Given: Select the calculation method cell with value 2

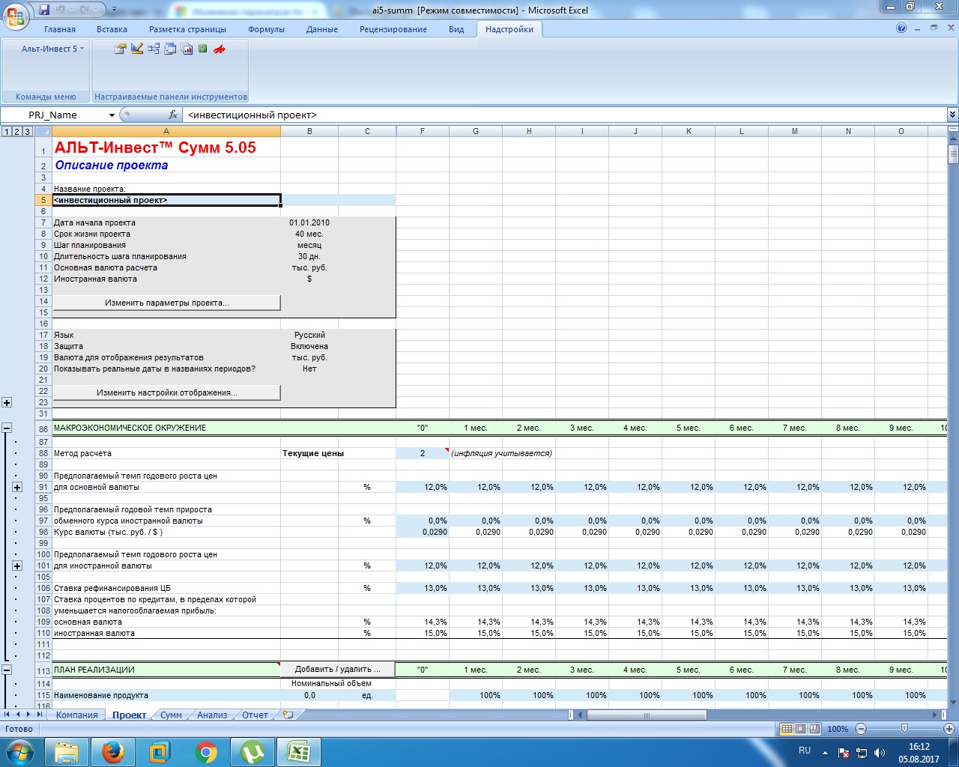Looking at the screenshot, I should tap(423, 453).
